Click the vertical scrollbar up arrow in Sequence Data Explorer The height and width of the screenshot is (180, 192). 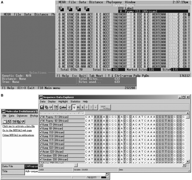coord(188,113)
